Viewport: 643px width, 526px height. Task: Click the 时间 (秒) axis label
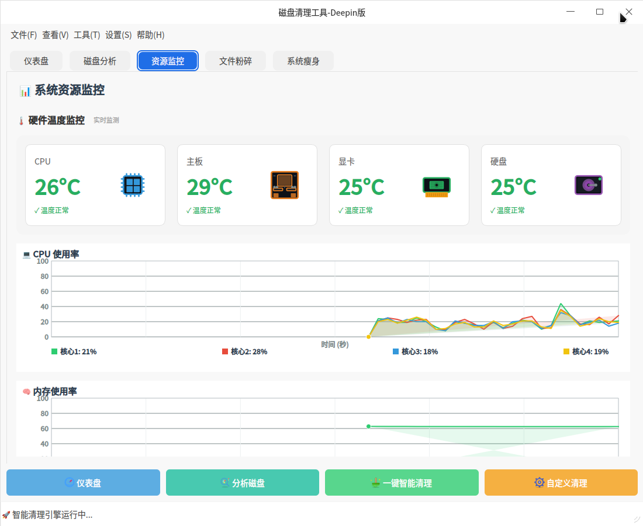[334, 345]
